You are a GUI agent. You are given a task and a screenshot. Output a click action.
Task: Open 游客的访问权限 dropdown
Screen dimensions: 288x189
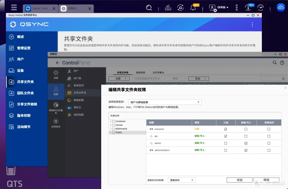click(x=182, y=180)
